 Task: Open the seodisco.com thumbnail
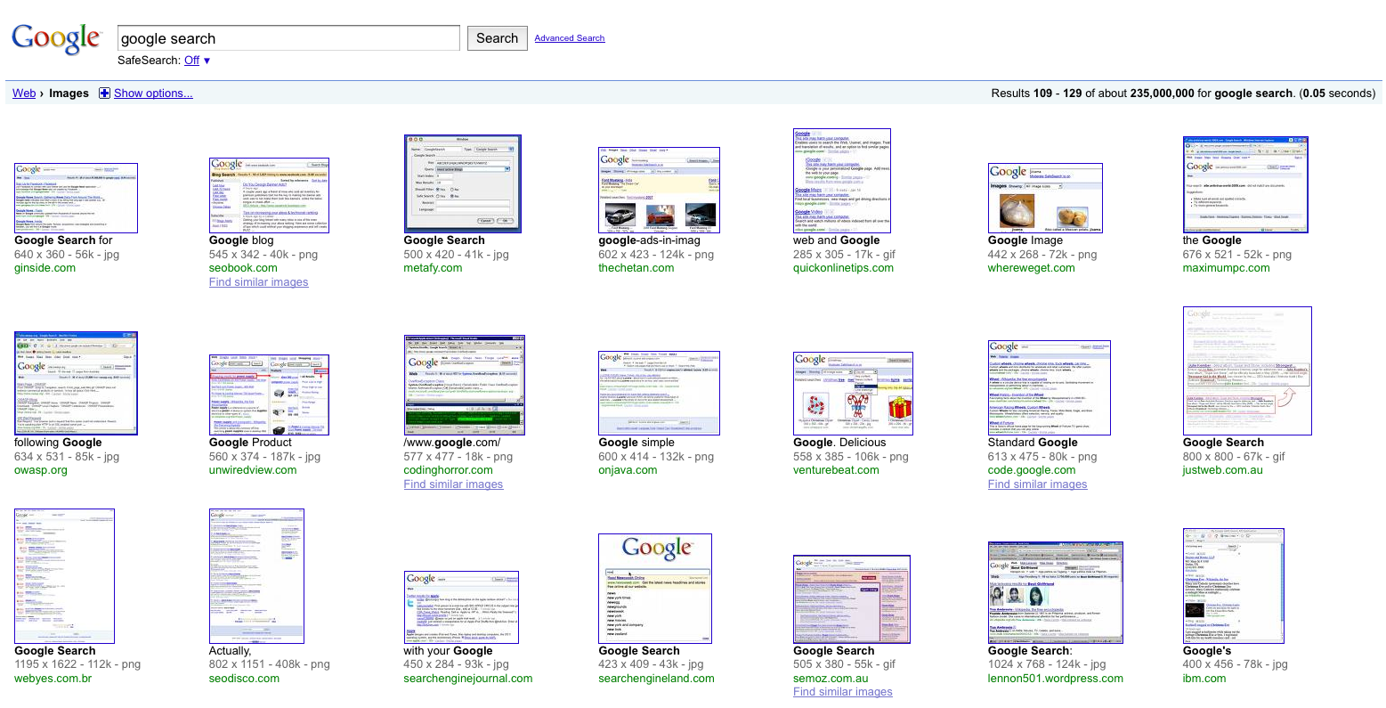(256, 576)
